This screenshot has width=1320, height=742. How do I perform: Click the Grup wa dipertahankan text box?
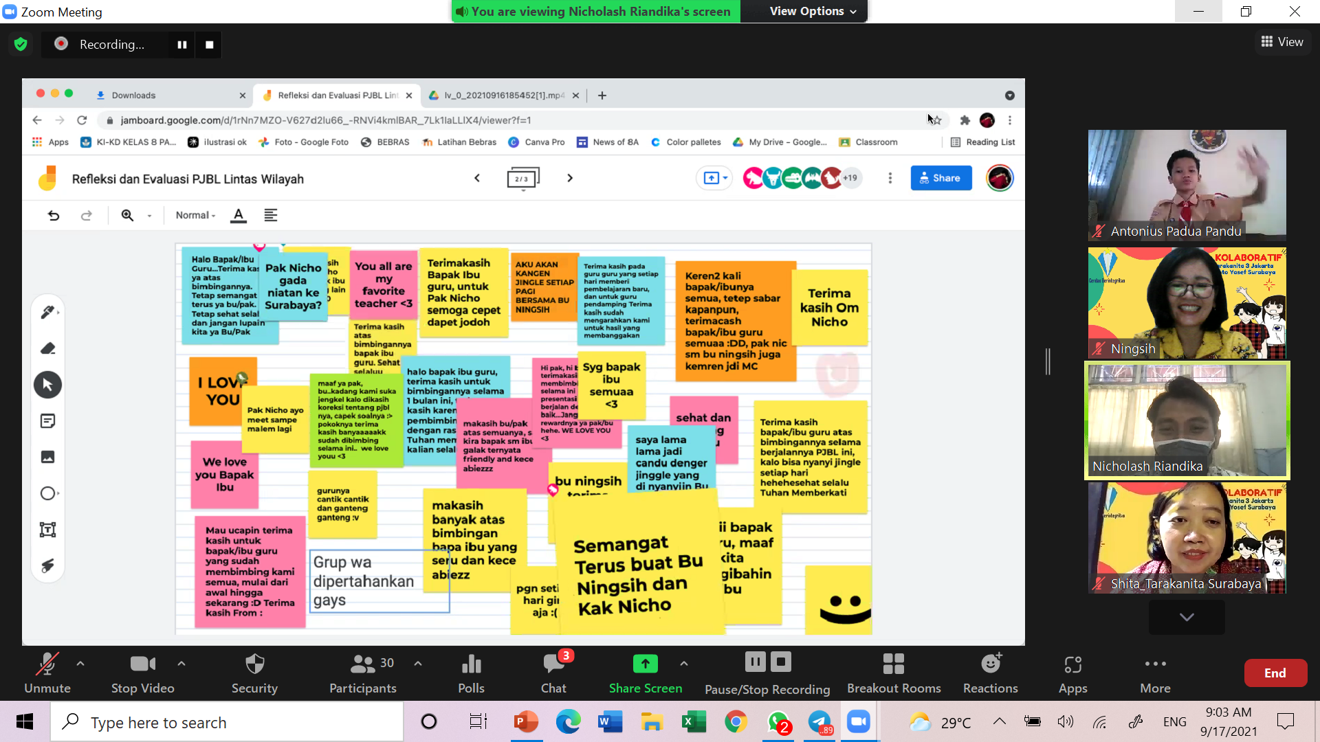click(x=379, y=581)
